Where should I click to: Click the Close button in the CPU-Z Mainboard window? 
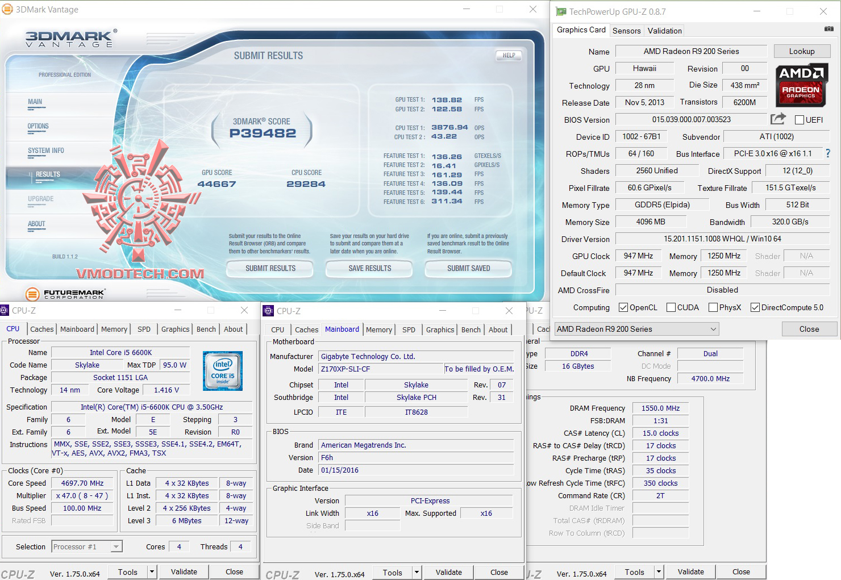click(499, 573)
